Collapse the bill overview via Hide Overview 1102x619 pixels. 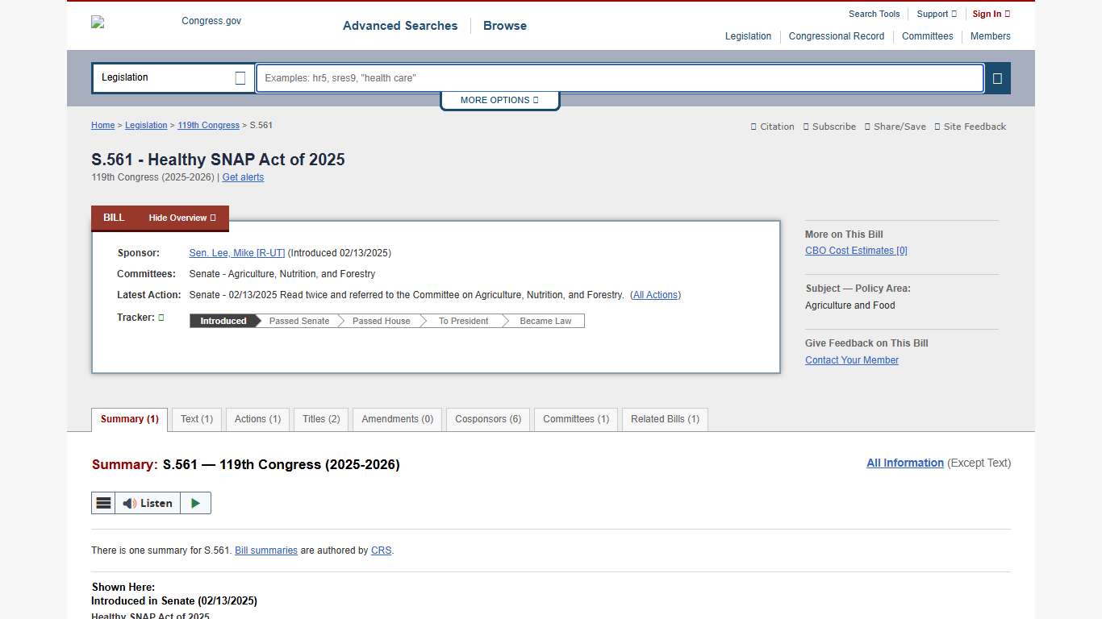pyautogui.click(x=182, y=218)
